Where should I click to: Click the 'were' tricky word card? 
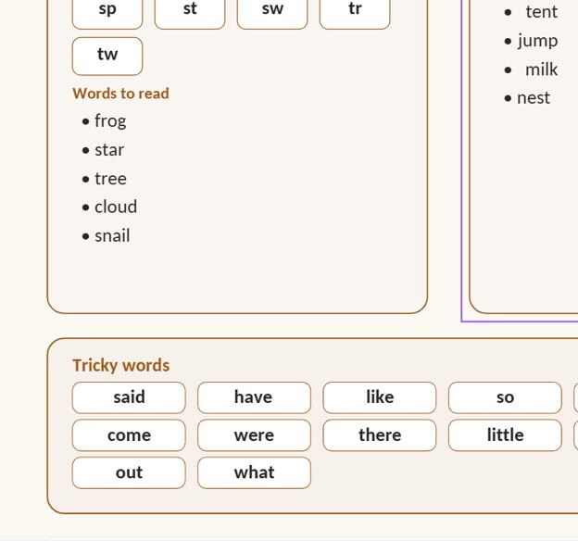[x=255, y=435]
